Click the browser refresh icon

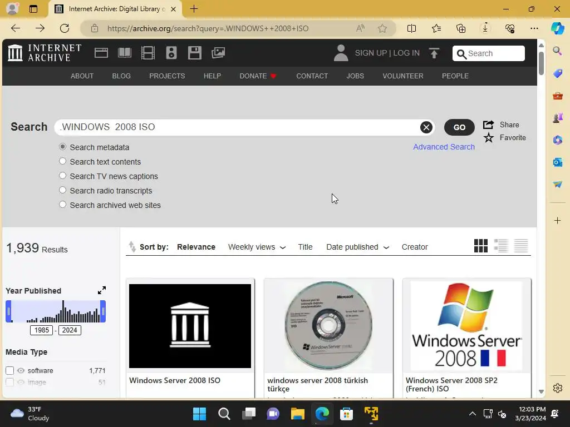click(65, 28)
